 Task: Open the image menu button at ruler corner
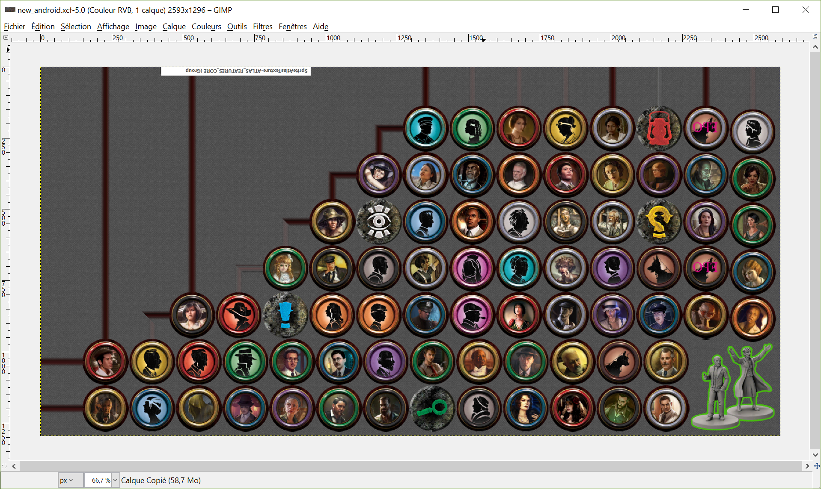[x=6, y=38]
